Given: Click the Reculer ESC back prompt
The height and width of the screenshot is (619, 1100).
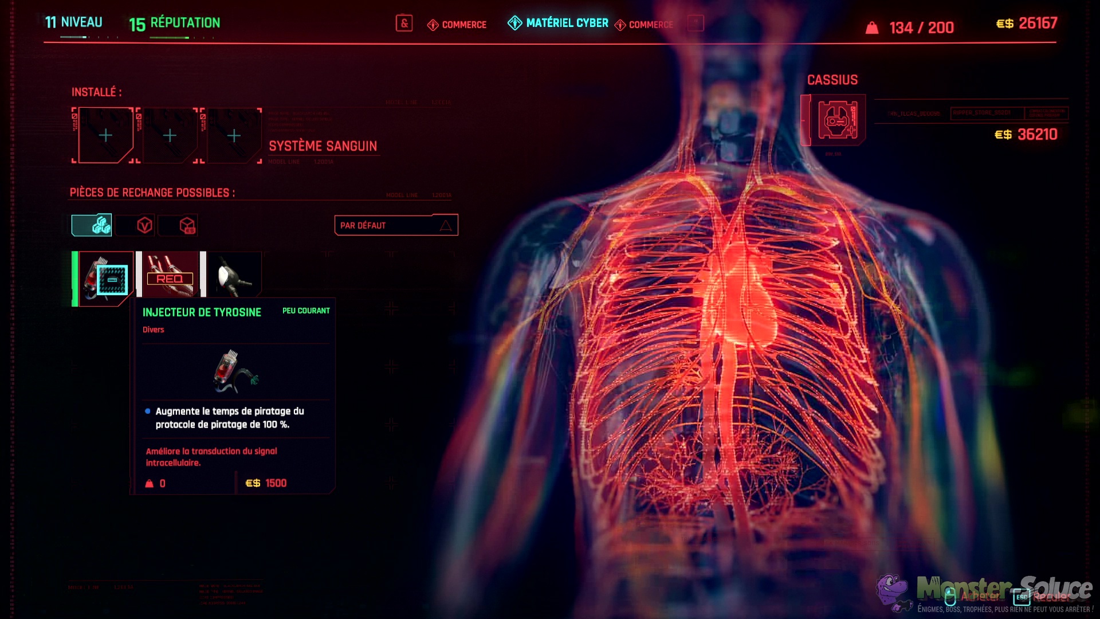Looking at the screenshot, I should 1043,597.
